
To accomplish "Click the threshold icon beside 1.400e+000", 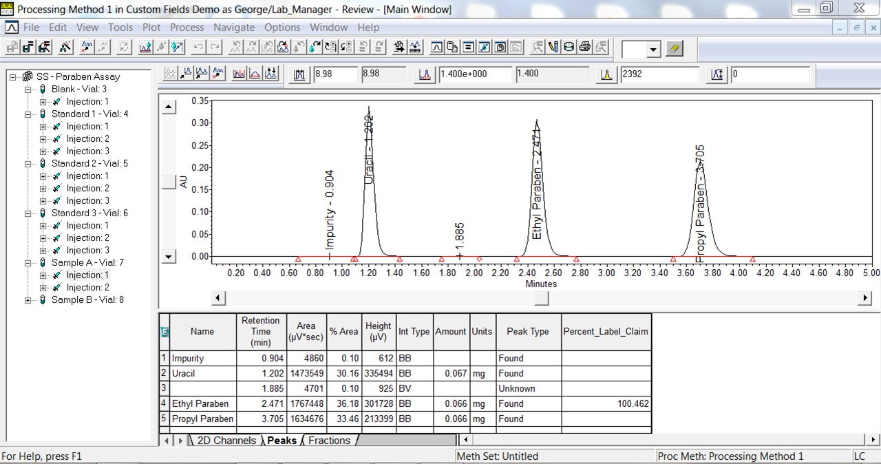I will tap(425, 74).
